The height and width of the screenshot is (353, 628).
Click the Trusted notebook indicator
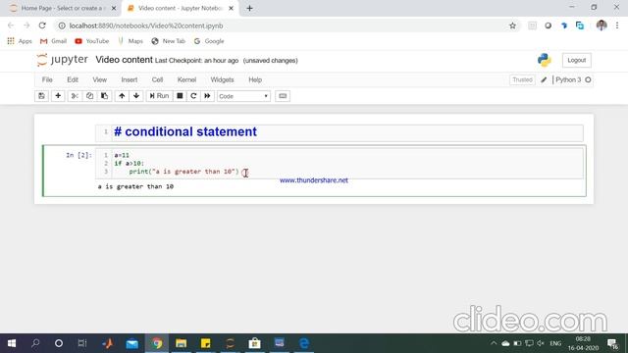pos(522,79)
